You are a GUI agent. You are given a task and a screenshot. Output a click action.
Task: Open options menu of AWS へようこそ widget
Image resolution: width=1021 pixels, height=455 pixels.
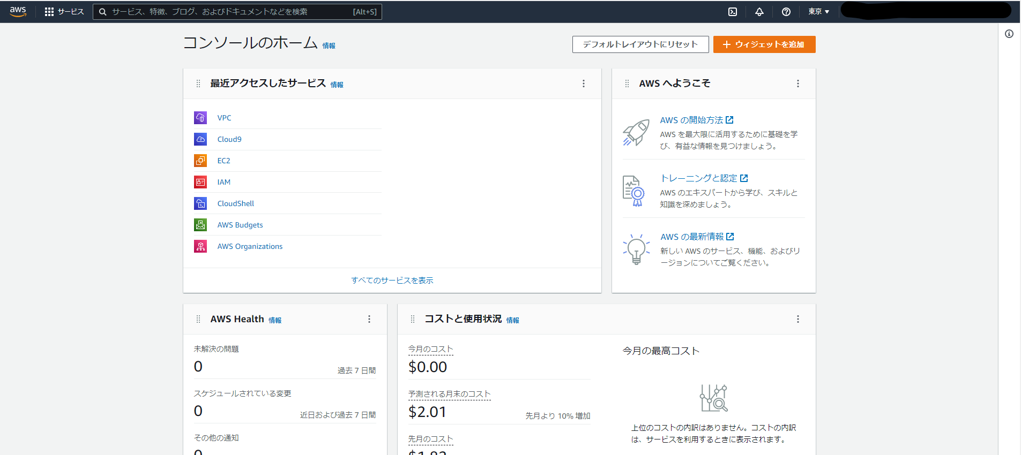[x=798, y=84]
